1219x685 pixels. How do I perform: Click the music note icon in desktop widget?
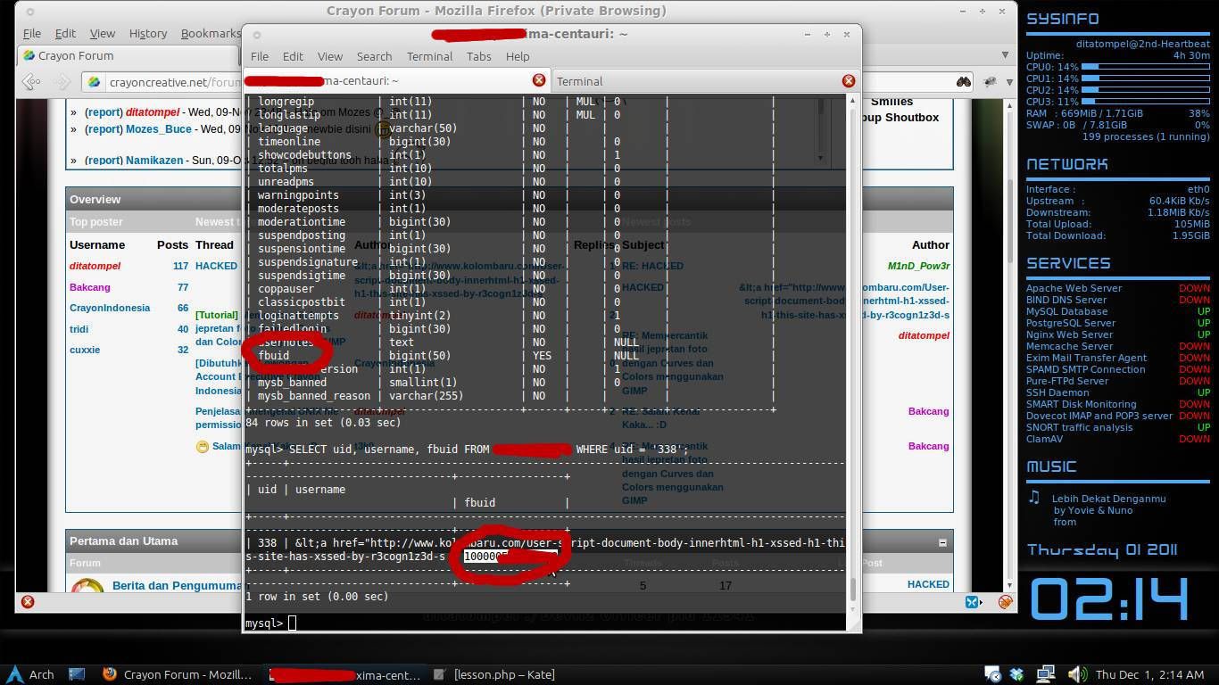[1033, 497]
